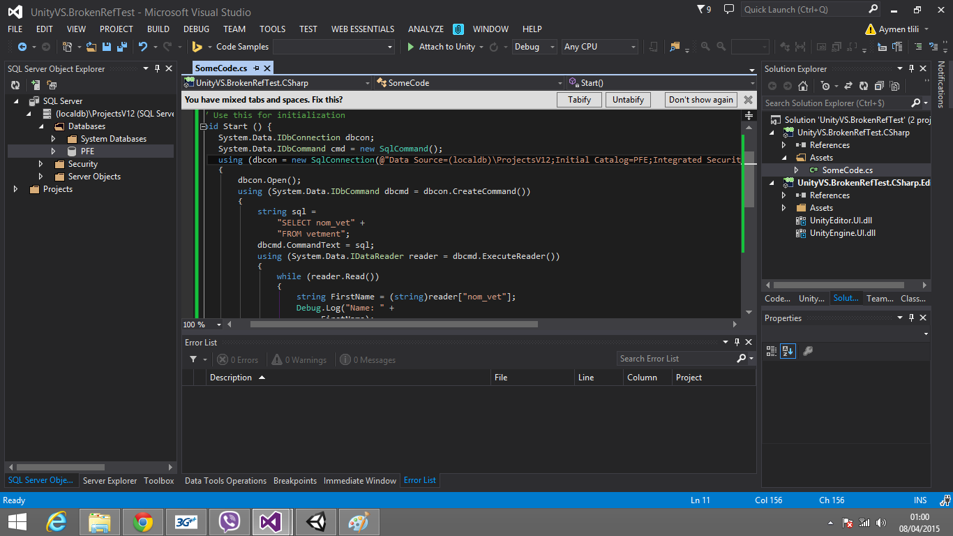Click the Add SQL Server icon
953x536 pixels.
pos(36,85)
